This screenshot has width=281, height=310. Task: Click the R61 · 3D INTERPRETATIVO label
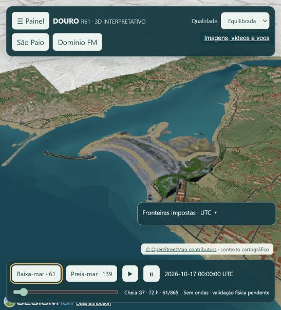pyautogui.click(x=113, y=22)
